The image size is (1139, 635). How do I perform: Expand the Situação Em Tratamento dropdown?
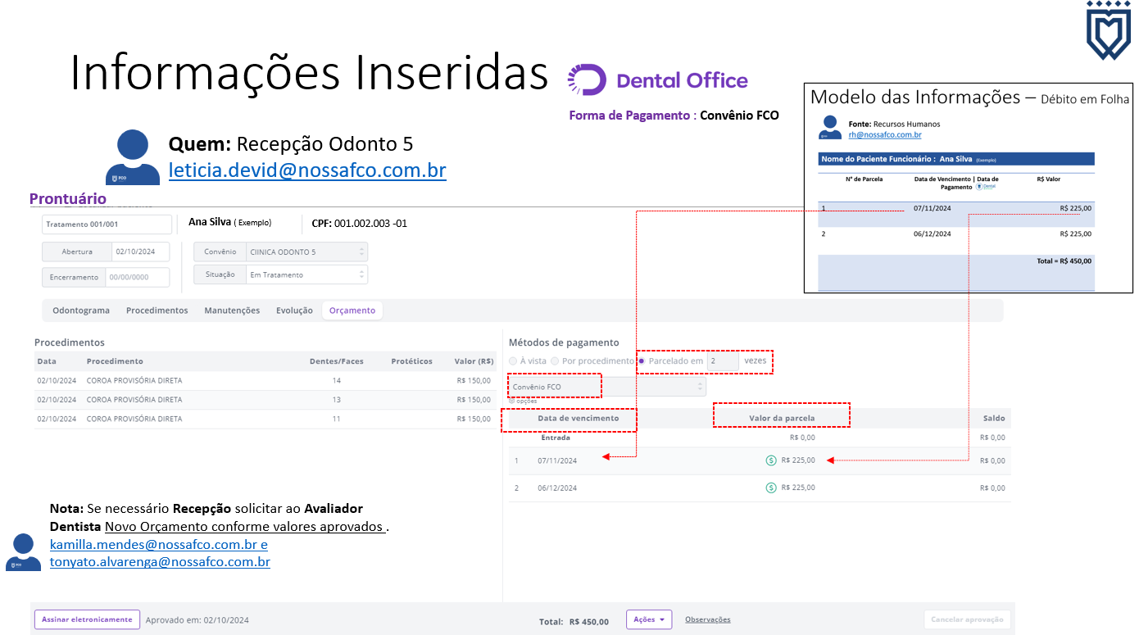(x=306, y=274)
